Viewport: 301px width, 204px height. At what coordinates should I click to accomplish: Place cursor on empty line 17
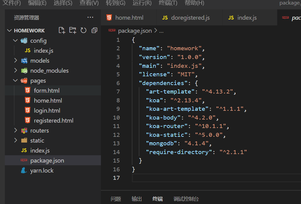pos(216,178)
